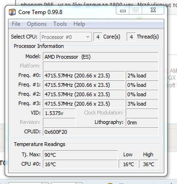
Task: Click the Freq. #3 3% load field
Action: click(142, 104)
